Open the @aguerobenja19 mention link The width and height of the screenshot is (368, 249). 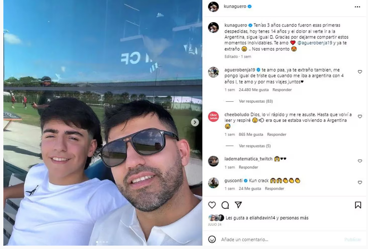pyautogui.click(x=315, y=43)
